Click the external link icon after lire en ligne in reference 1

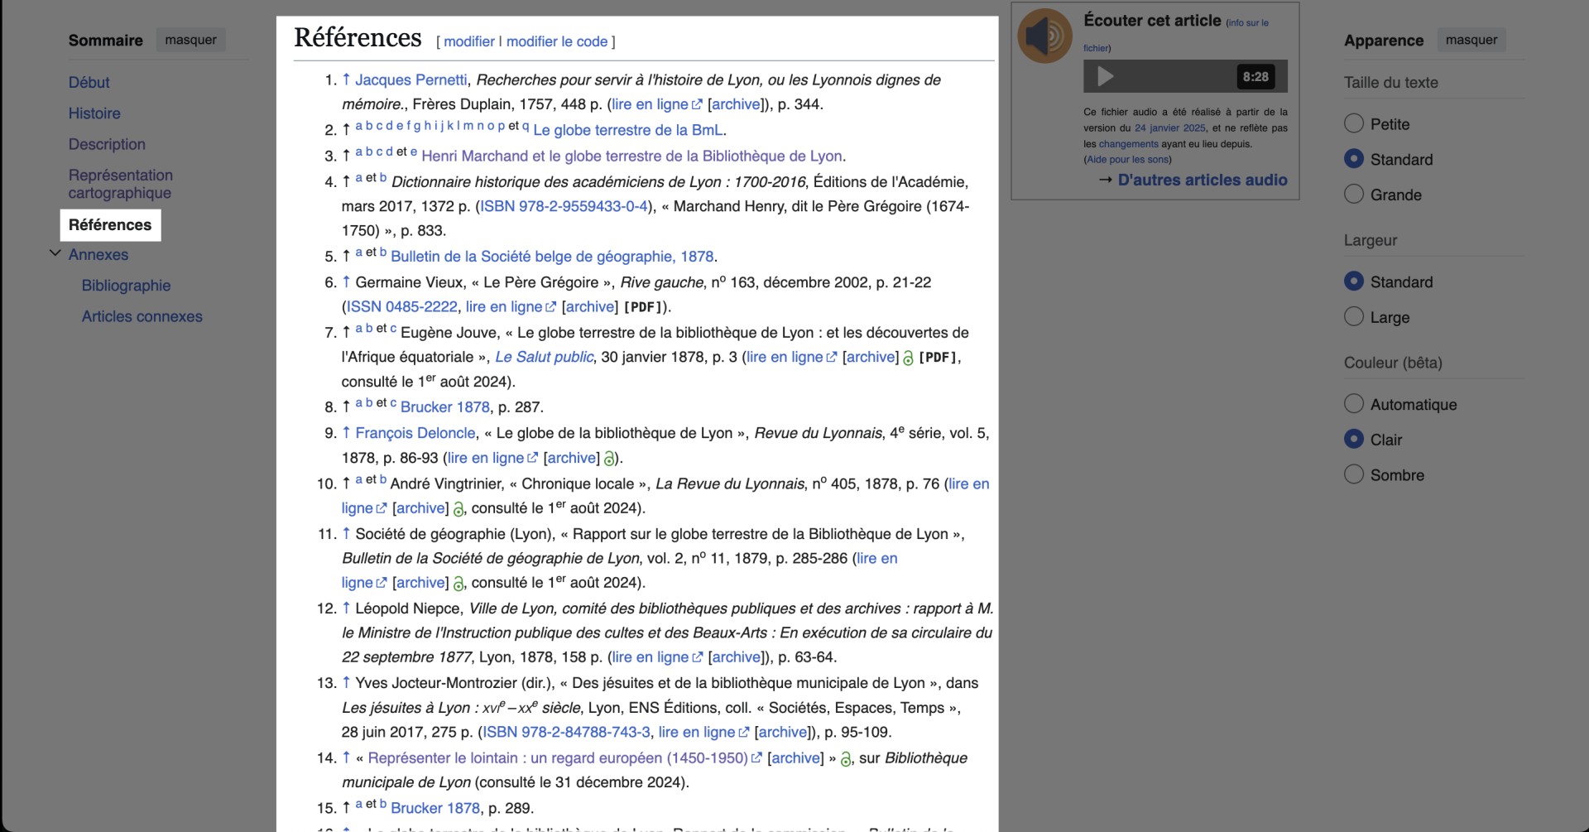point(696,104)
